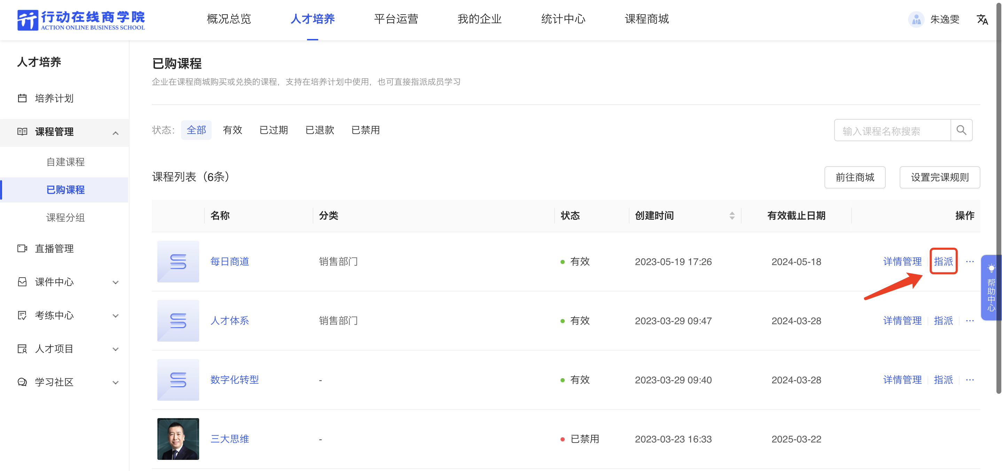Viewport: 1002px width, 471px height.
Task: Click the search magnifier icon
Action: pos(961,130)
